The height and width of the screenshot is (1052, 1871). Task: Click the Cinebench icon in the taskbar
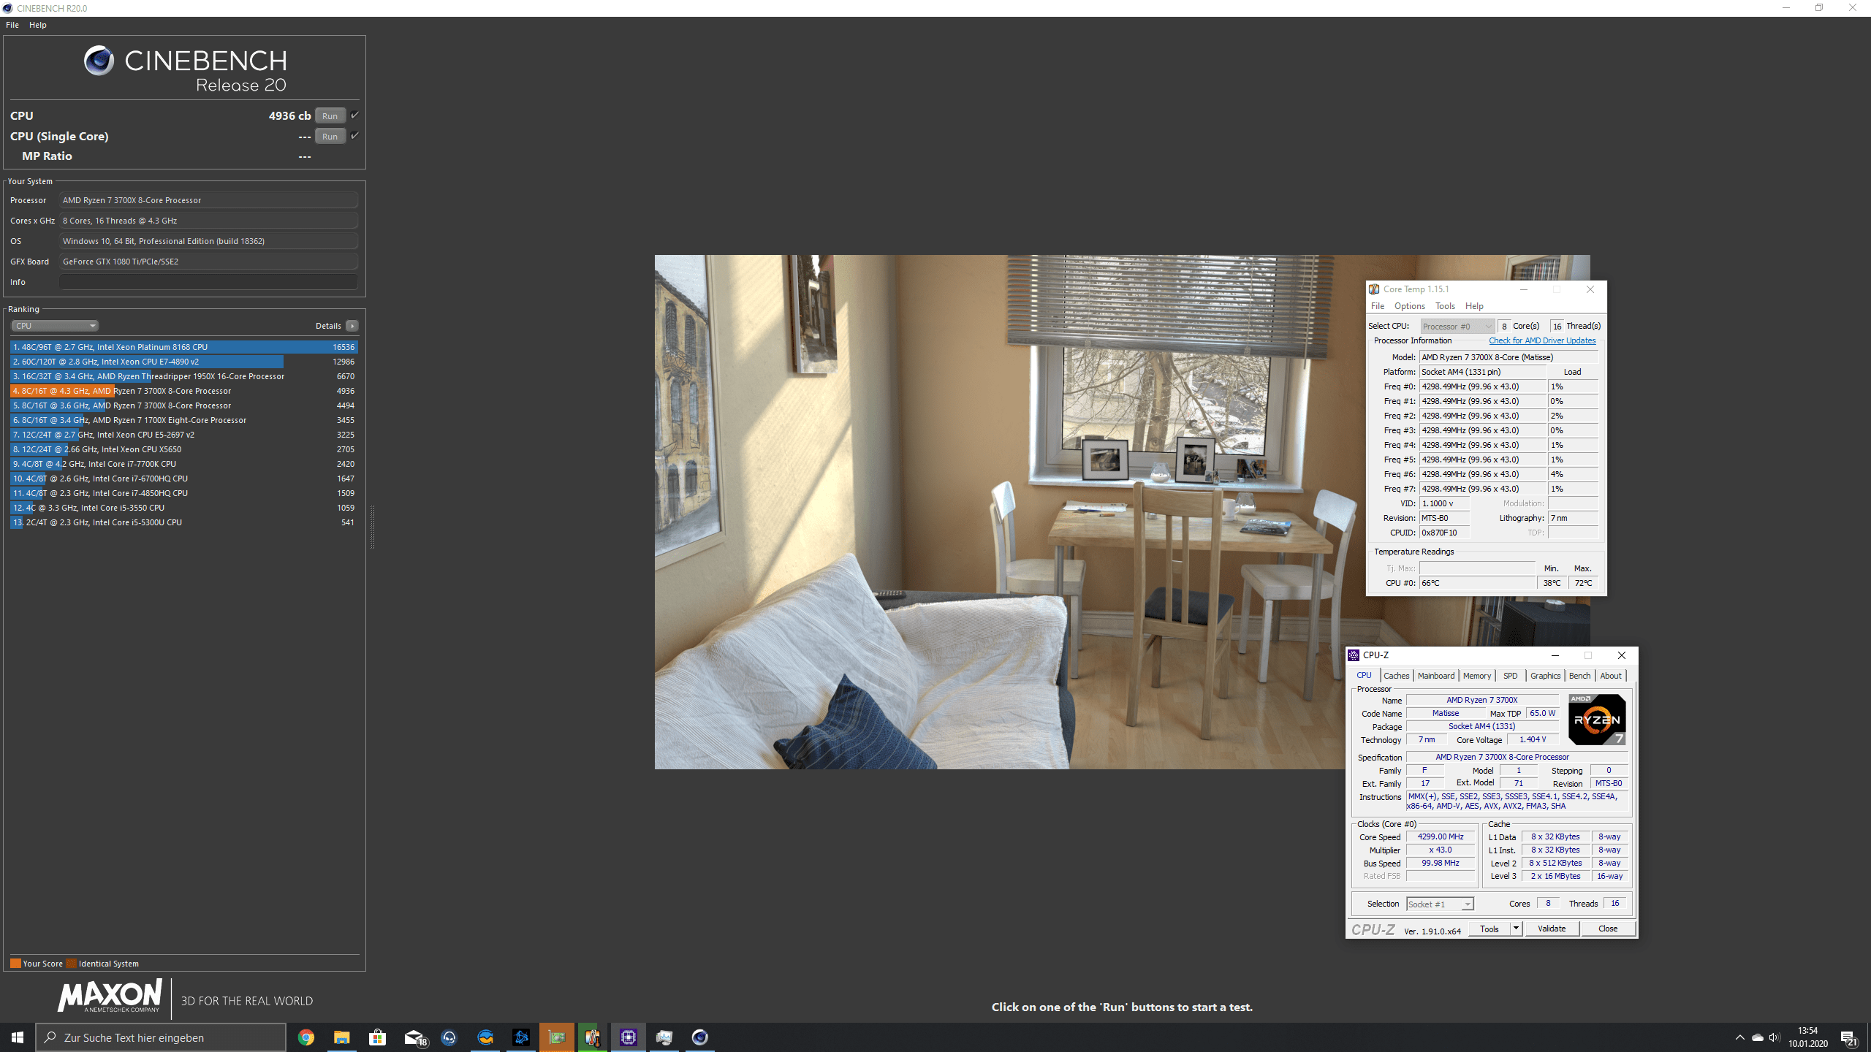[x=699, y=1037]
